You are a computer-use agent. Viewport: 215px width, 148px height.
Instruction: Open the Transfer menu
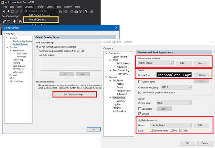coord(40,7)
